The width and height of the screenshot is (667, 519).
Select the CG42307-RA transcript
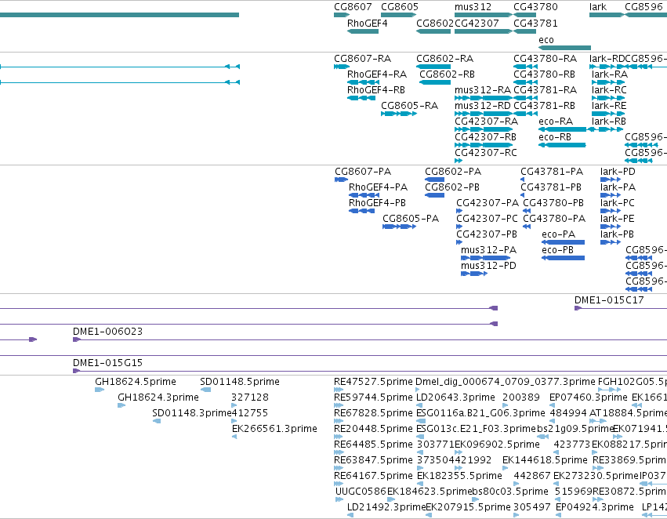pyautogui.click(x=484, y=129)
